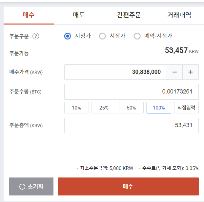The width and height of the screenshot is (204, 202).
Task: Click the 주문가능 label
Action: (x=19, y=53)
